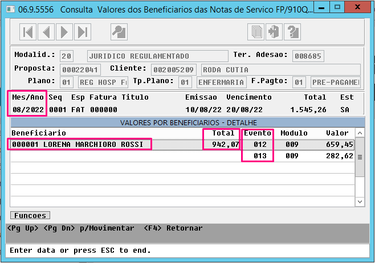Image resolution: width=375 pixels, height=263 pixels.
Task: Click the copy documents toolbar icon
Action: [x=256, y=32]
